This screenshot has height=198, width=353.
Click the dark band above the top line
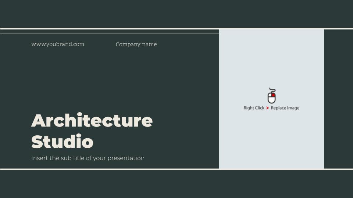coord(176,14)
